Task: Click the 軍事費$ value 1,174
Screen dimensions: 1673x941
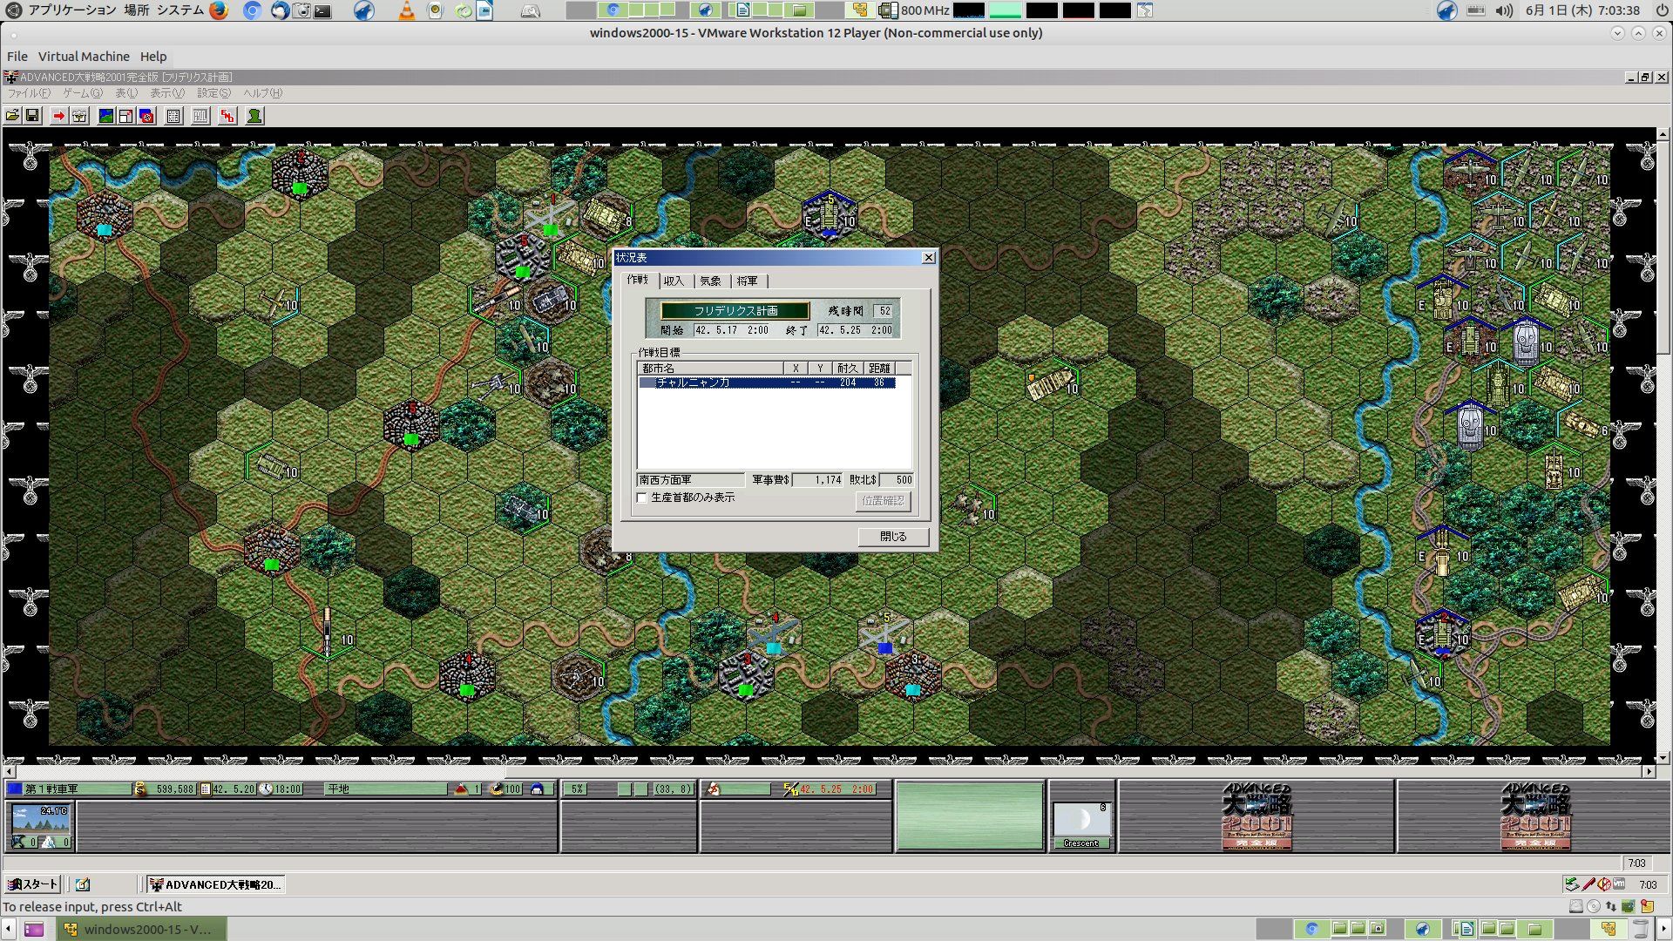Action: point(817,480)
